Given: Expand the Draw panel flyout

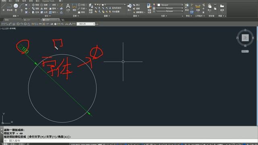Looking at the screenshot, I should [x=16, y=16].
